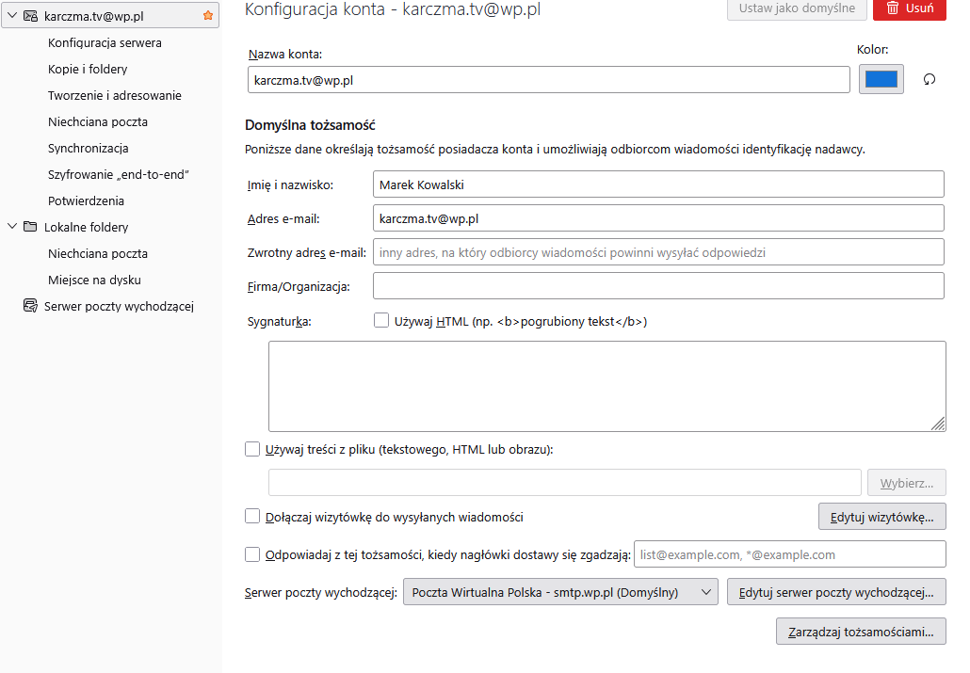Select Szyfrowanie „end-to-end" page
Screen dimensions: 970x673
pos(118,174)
